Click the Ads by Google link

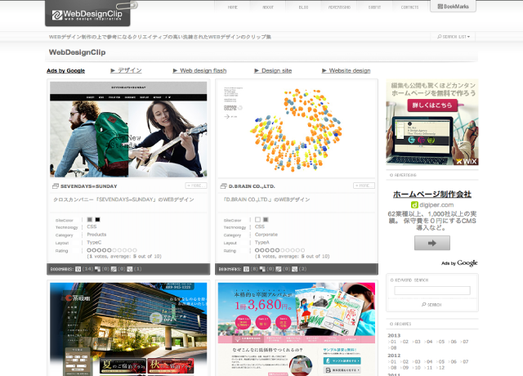click(65, 71)
